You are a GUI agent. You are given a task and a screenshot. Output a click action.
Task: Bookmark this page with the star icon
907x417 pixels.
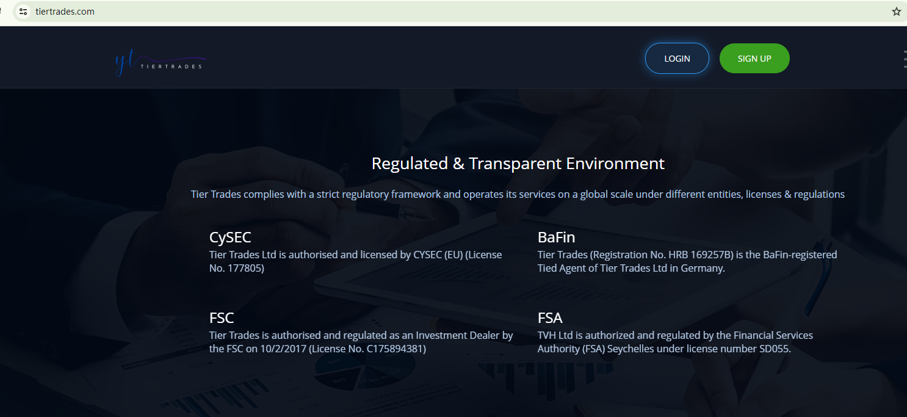(x=896, y=12)
